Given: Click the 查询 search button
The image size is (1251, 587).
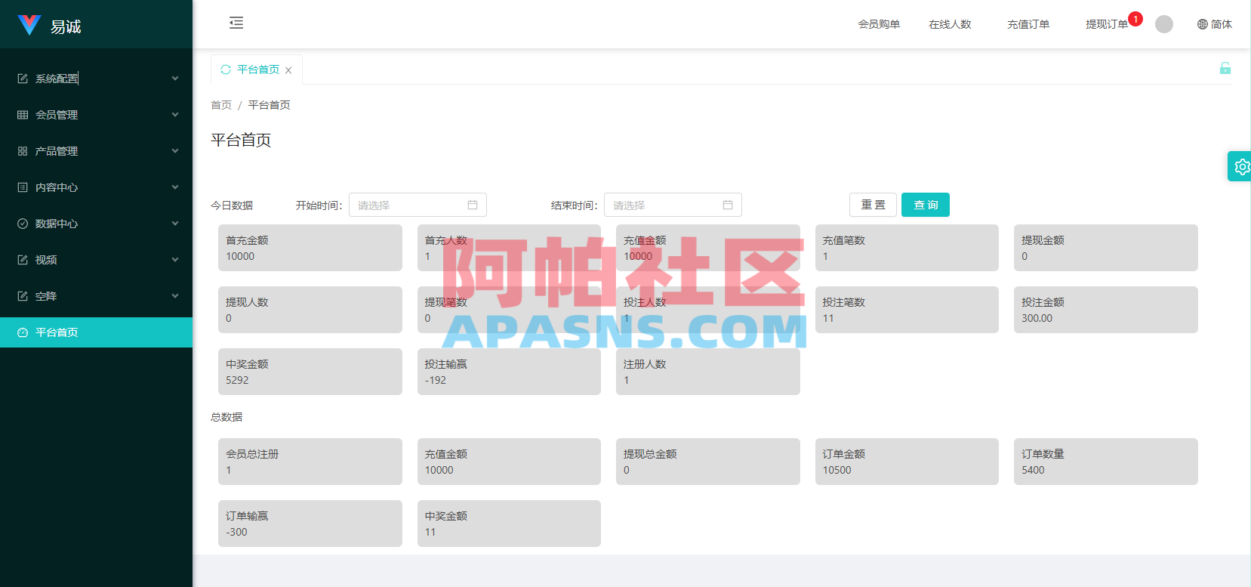Looking at the screenshot, I should click(x=926, y=205).
